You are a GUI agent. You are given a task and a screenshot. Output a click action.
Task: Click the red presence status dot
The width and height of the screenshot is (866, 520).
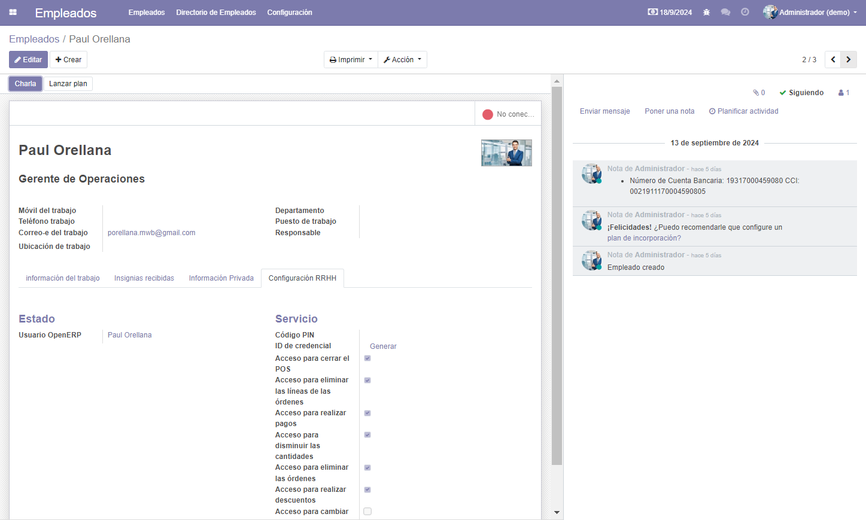click(488, 114)
